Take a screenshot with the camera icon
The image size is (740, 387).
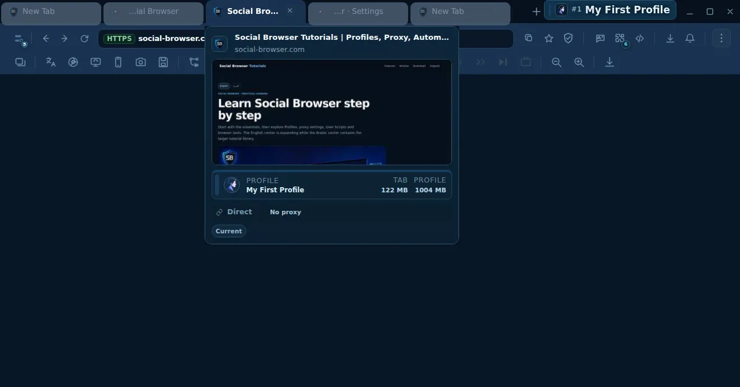(140, 62)
